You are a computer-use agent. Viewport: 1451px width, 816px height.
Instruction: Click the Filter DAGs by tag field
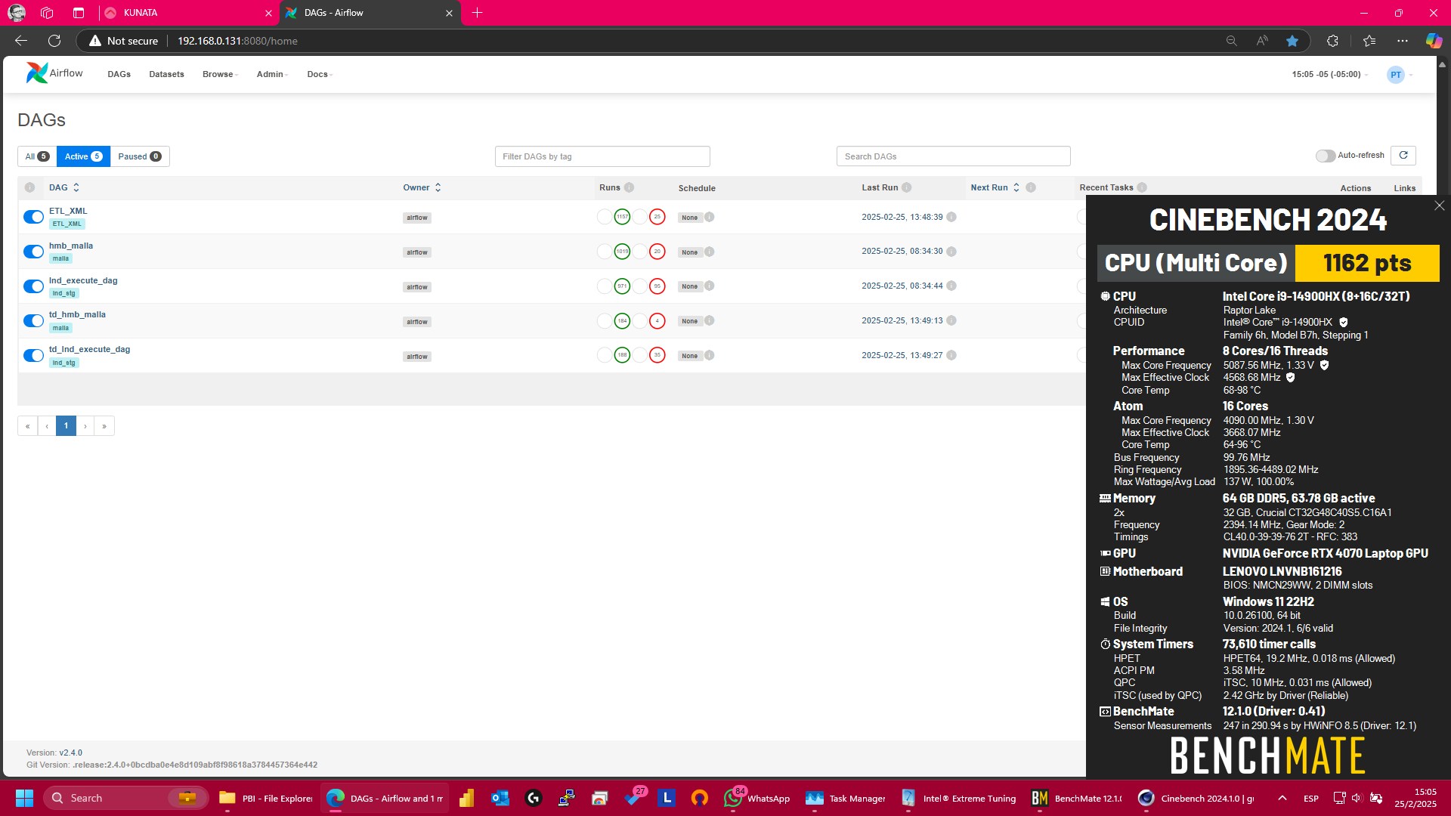602,156
